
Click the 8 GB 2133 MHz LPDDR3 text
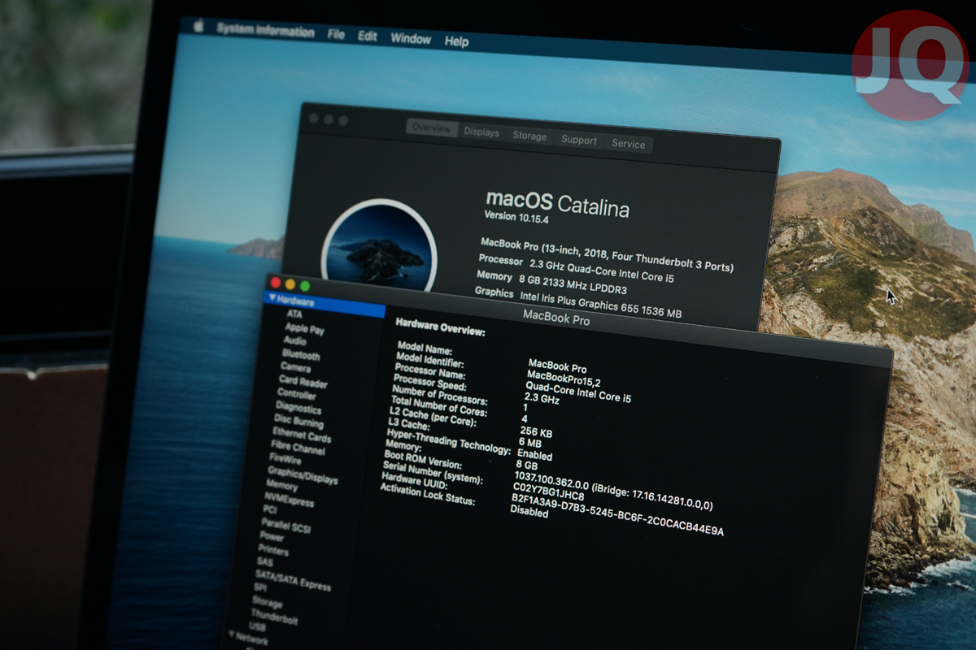(572, 284)
